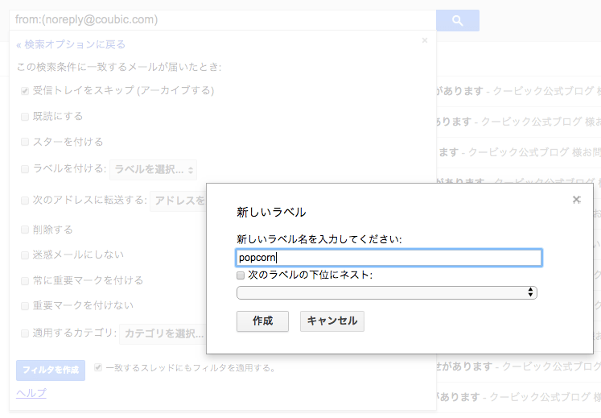The image size is (601, 418).
Task: Check Never send to spam (迷惑メールにしない)
Action: tap(25, 255)
